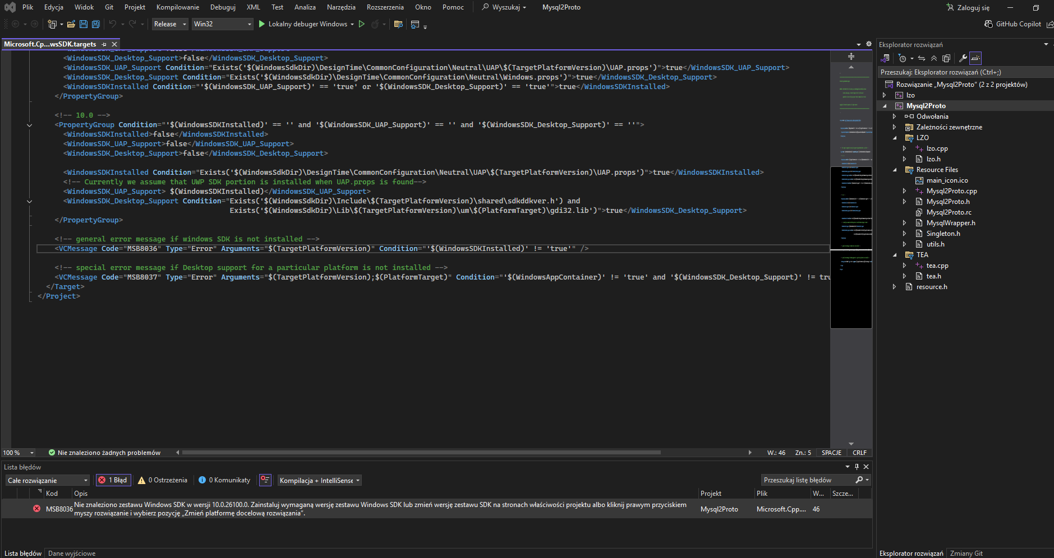The image size is (1054, 558).
Task: Open the Win32 platform dropdown
Action: click(222, 24)
